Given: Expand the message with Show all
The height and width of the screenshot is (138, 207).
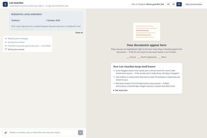Looking at the screenshot, I should click(x=79, y=33).
